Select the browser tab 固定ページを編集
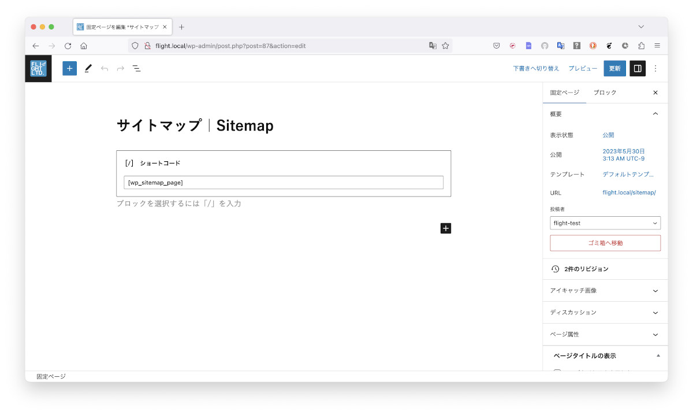 click(122, 27)
